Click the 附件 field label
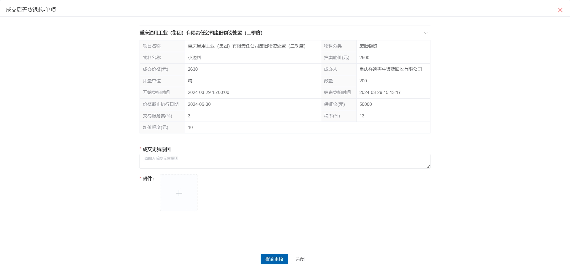Screen dimensions: 570x274 pos(148,179)
